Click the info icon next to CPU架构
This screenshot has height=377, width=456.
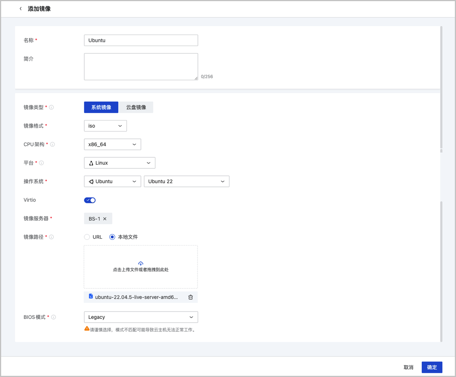[x=53, y=144]
